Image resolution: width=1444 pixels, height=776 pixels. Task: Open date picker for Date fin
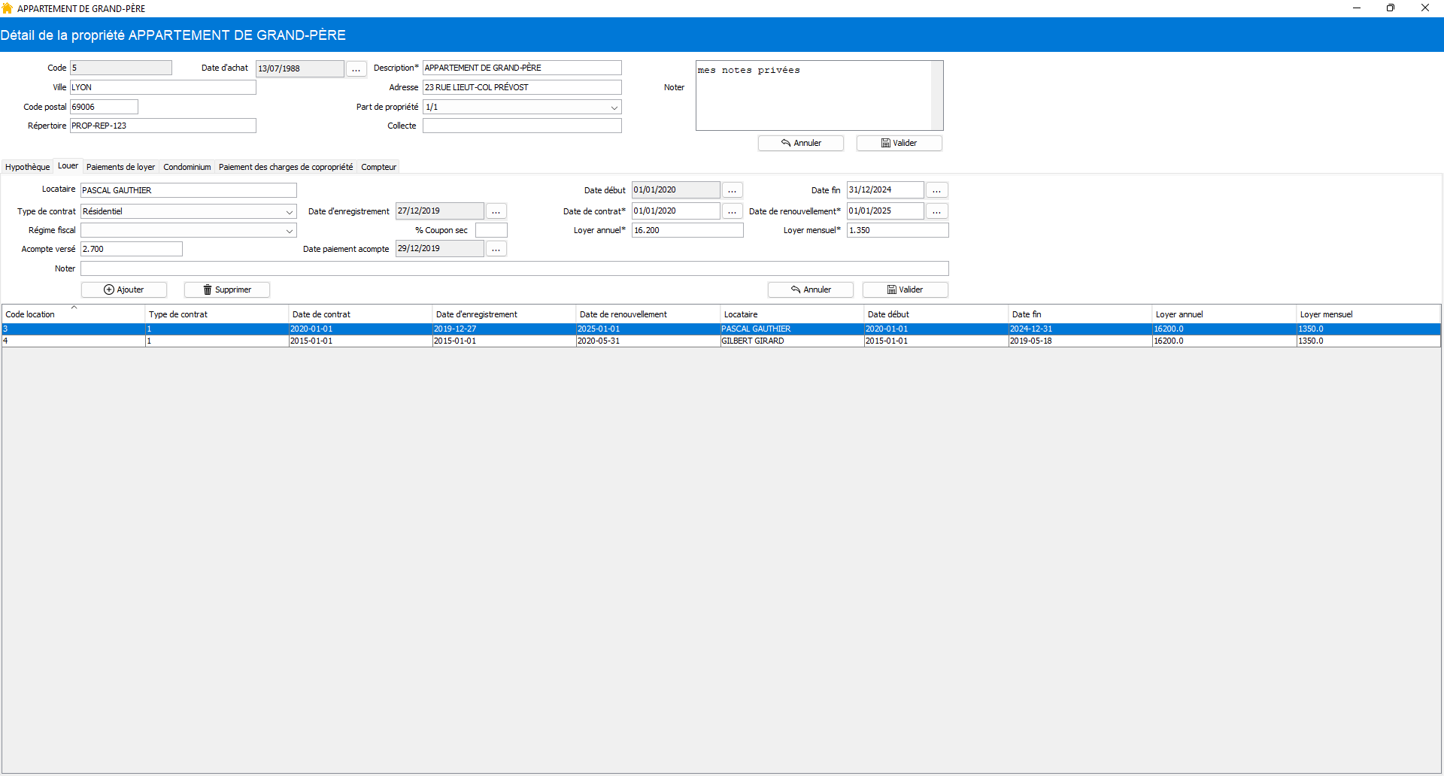click(936, 190)
